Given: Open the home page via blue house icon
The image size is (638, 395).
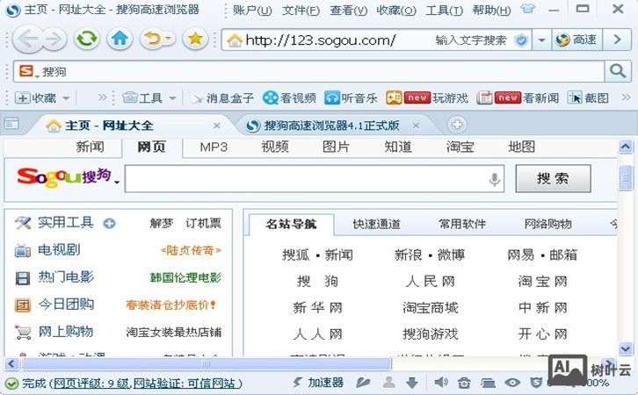Looking at the screenshot, I should (x=120, y=39).
